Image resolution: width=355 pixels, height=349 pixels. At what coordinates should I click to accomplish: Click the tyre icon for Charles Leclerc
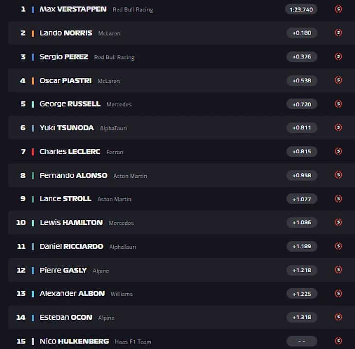coord(338,151)
